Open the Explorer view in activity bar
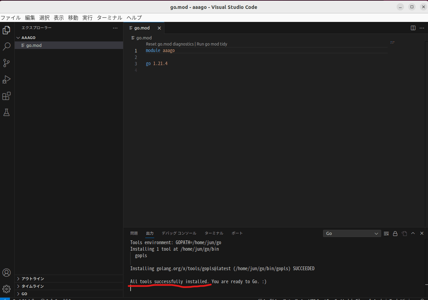The image size is (428, 300). pos(6,30)
